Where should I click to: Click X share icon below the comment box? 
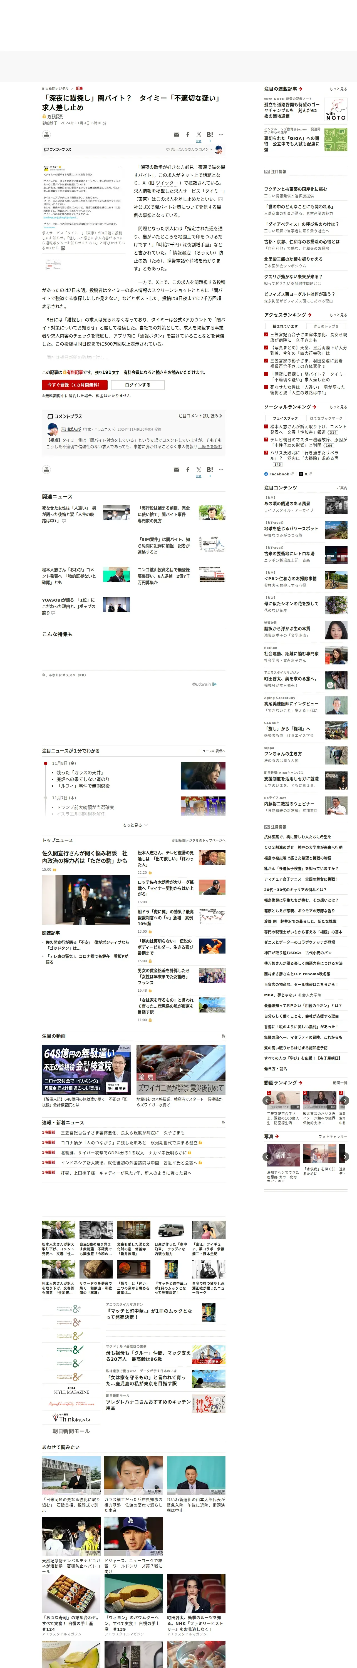click(199, 470)
